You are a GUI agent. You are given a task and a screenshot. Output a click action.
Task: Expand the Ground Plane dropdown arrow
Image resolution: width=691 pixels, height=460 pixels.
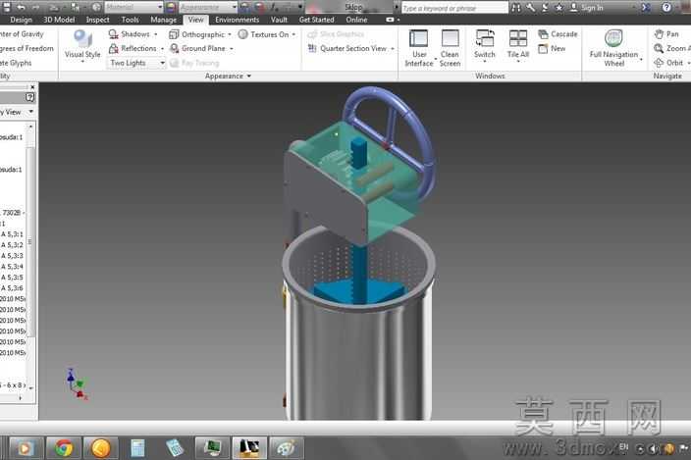232,49
